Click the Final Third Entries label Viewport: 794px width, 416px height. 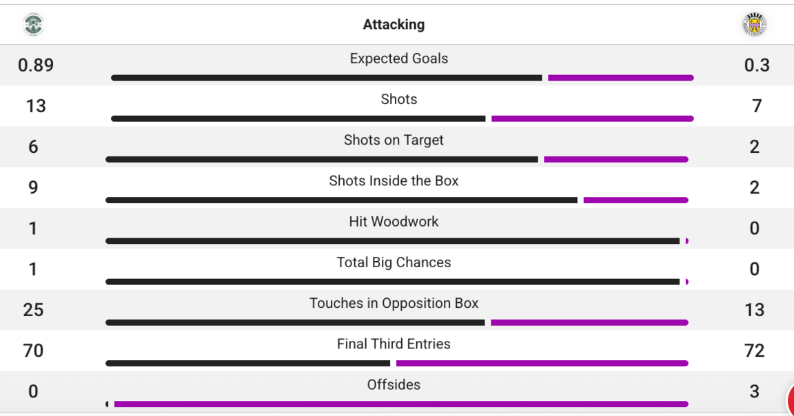click(x=394, y=344)
